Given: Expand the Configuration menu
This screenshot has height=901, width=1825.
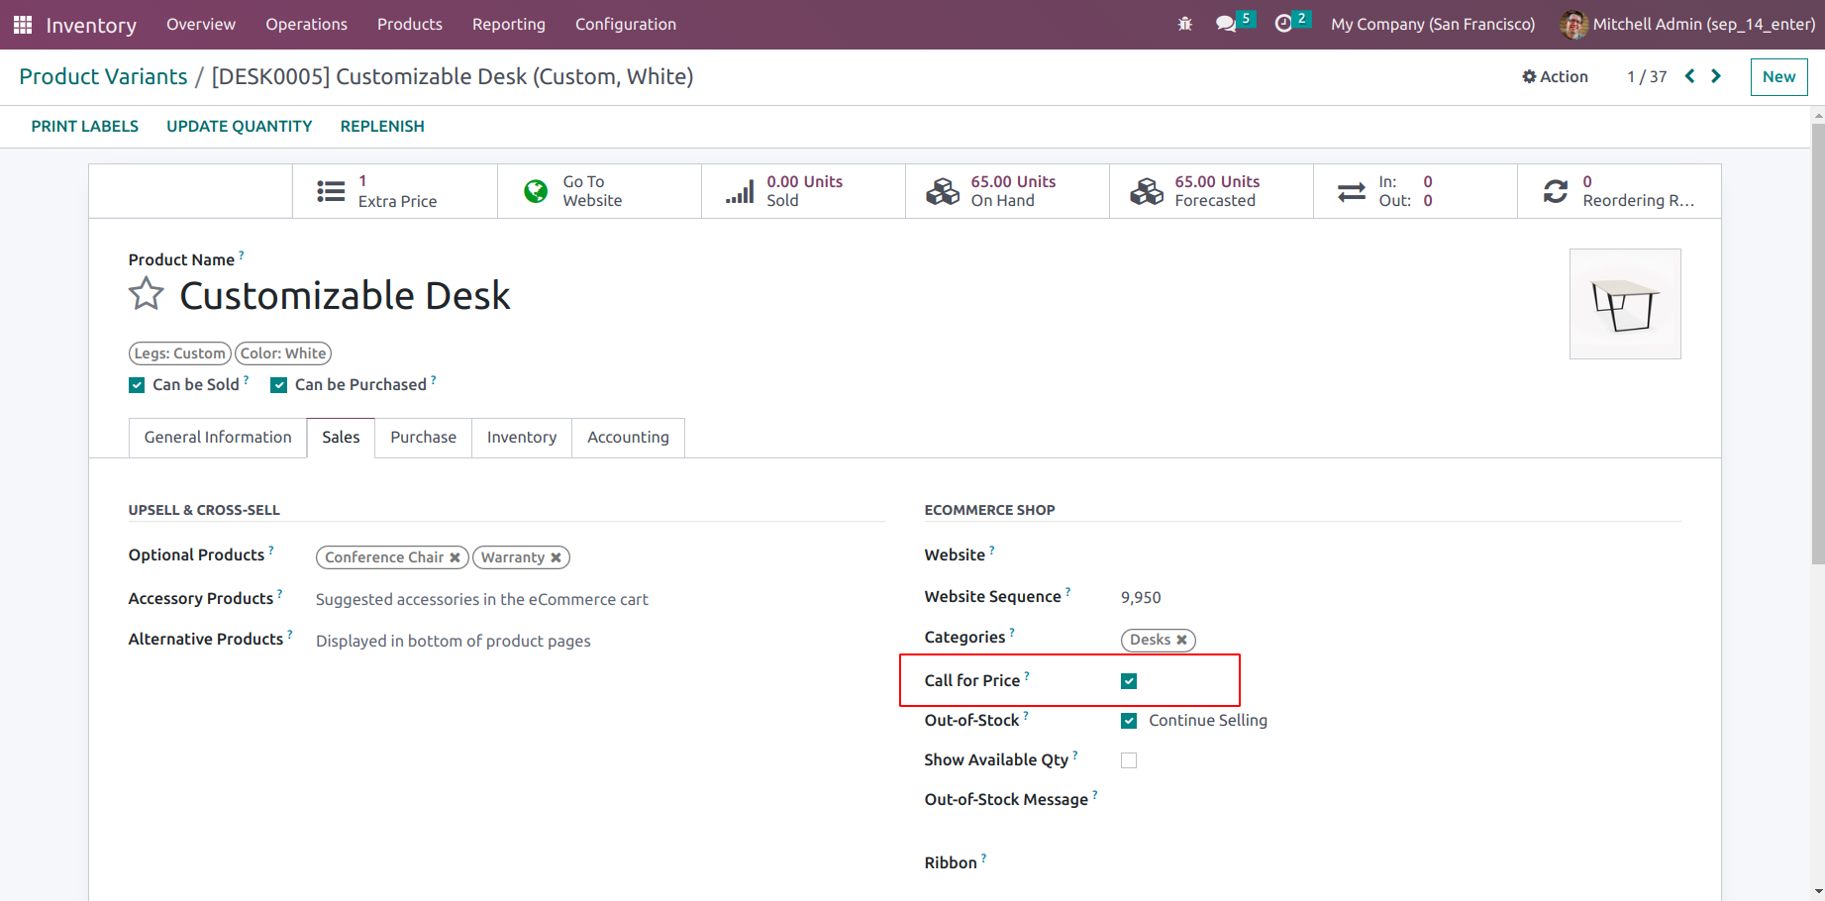Looking at the screenshot, I should [x=625, y=25].
